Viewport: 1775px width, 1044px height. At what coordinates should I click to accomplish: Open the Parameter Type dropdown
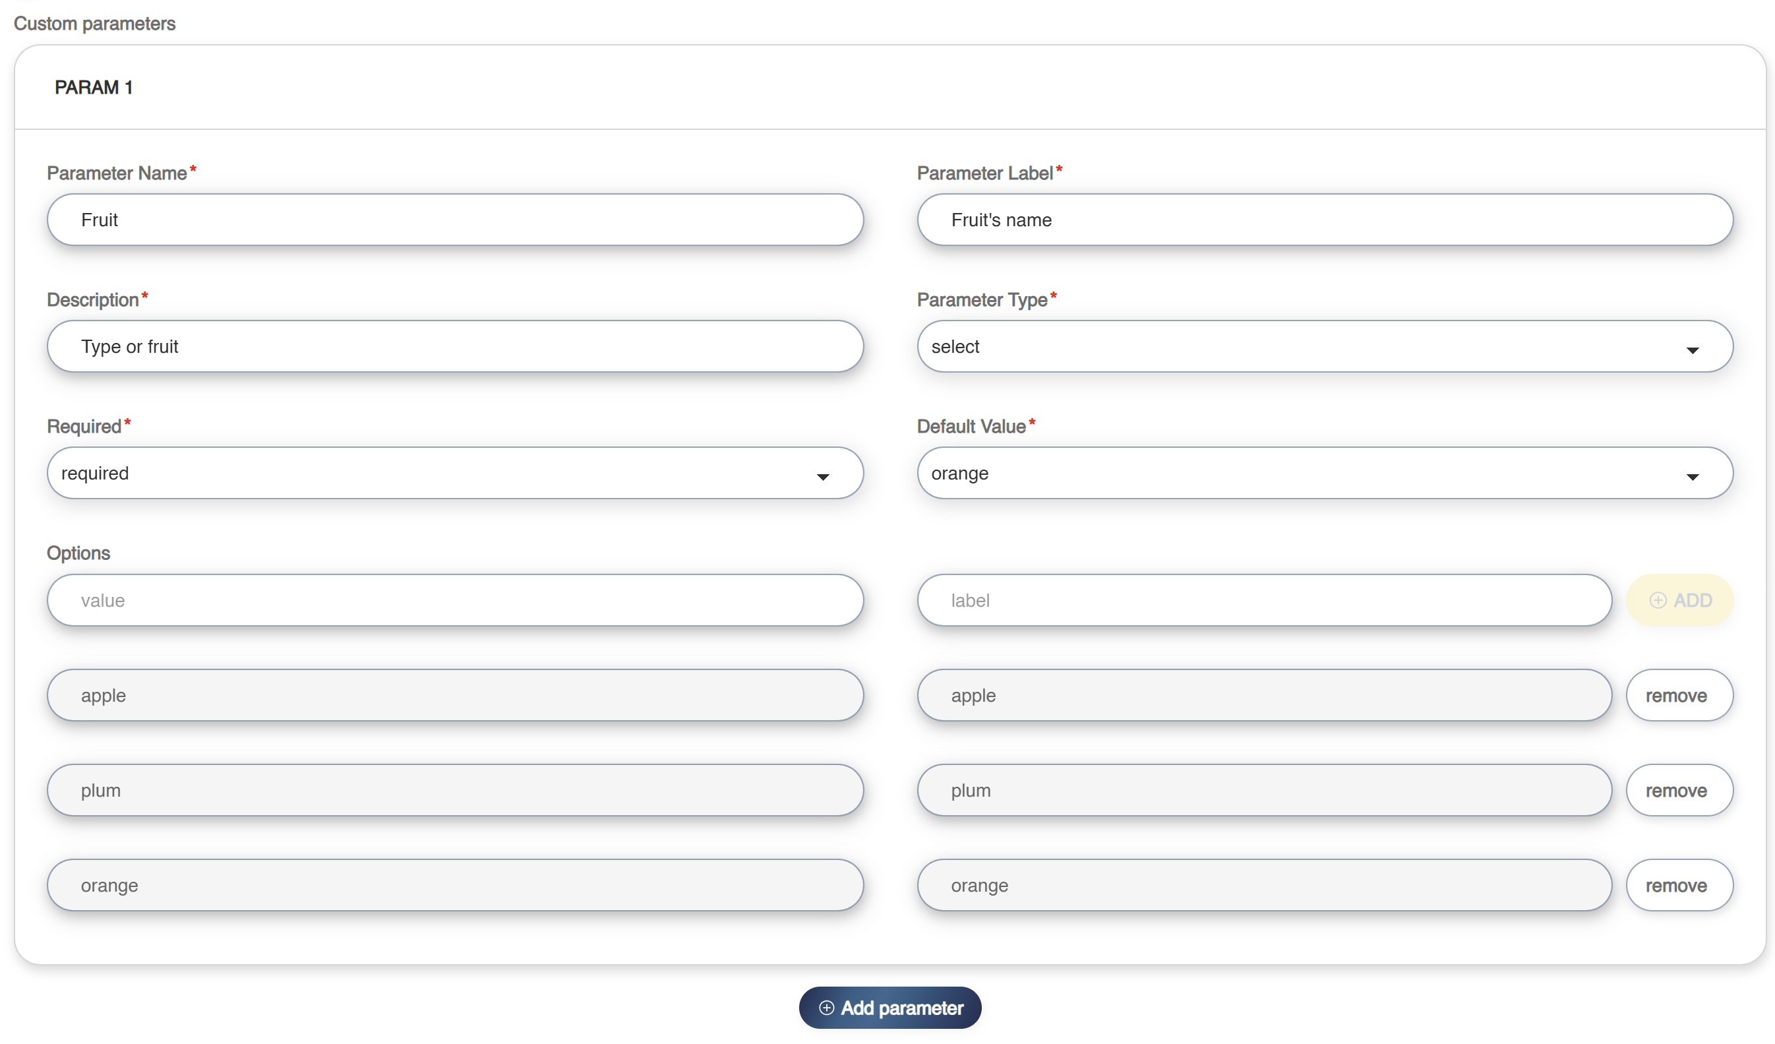point(1324,347)
